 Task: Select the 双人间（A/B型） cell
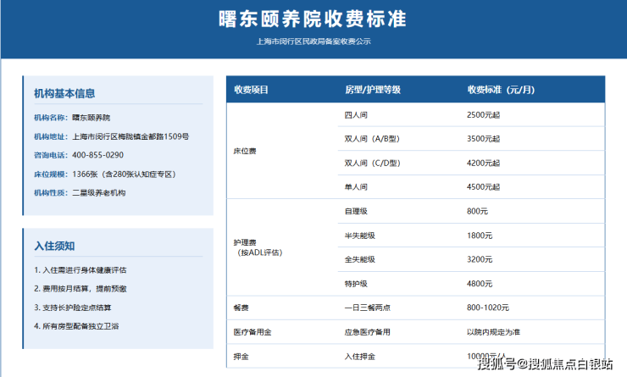(x=372, y=139)
